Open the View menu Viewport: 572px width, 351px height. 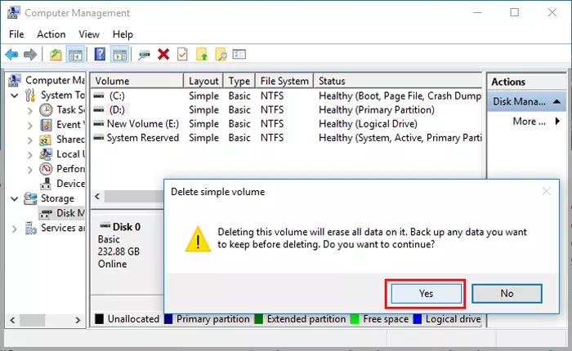pos(89,34)
